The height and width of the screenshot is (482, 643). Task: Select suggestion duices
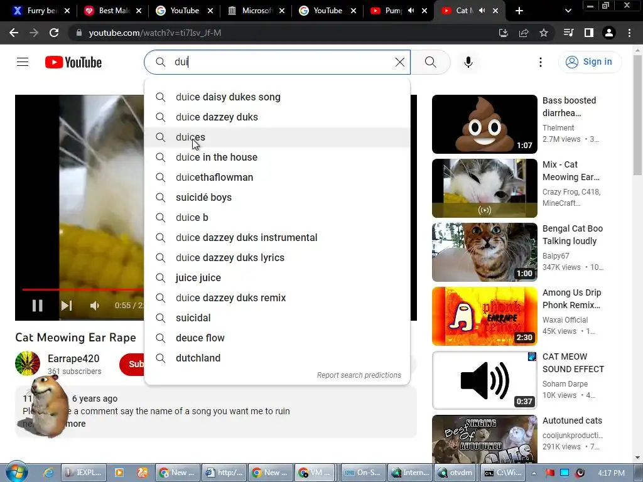click(x=277, y=137)
